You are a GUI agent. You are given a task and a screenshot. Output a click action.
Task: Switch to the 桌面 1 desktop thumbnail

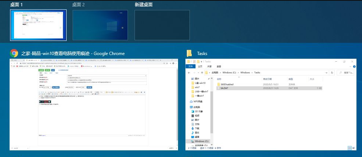(x=39, y=25)
